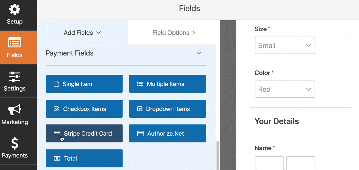Open the Setup gear icon
359x170 pixels.
15,9
